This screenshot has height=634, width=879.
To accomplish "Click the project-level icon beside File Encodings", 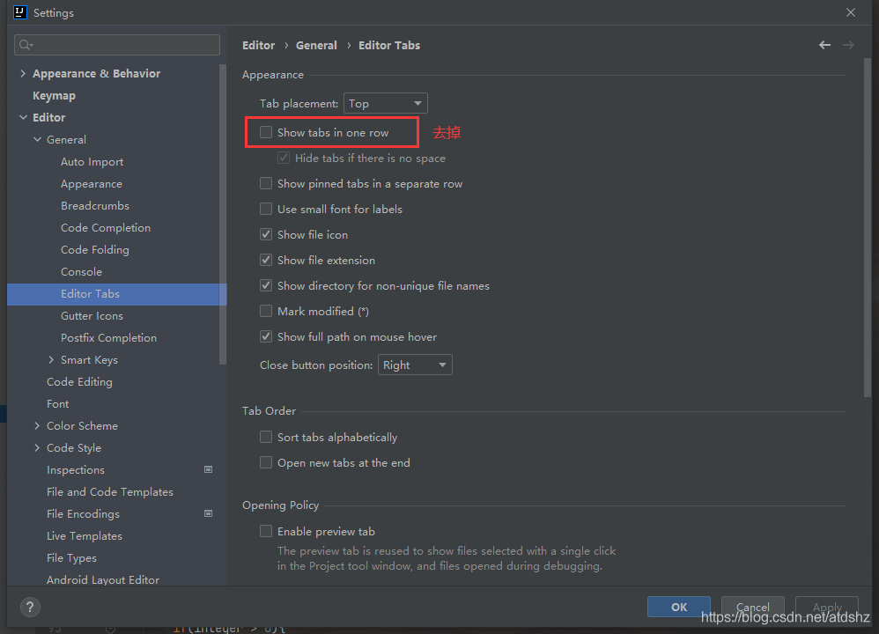I will click(208, 513).
